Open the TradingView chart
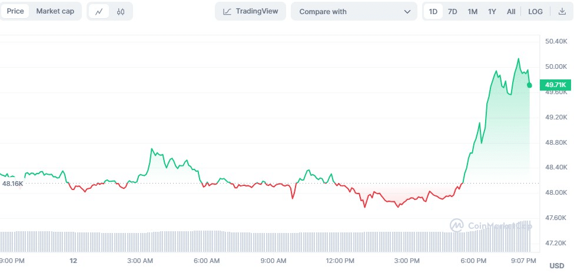The width and height of the screenshot is (574, 273). click(x=251, y=11)
